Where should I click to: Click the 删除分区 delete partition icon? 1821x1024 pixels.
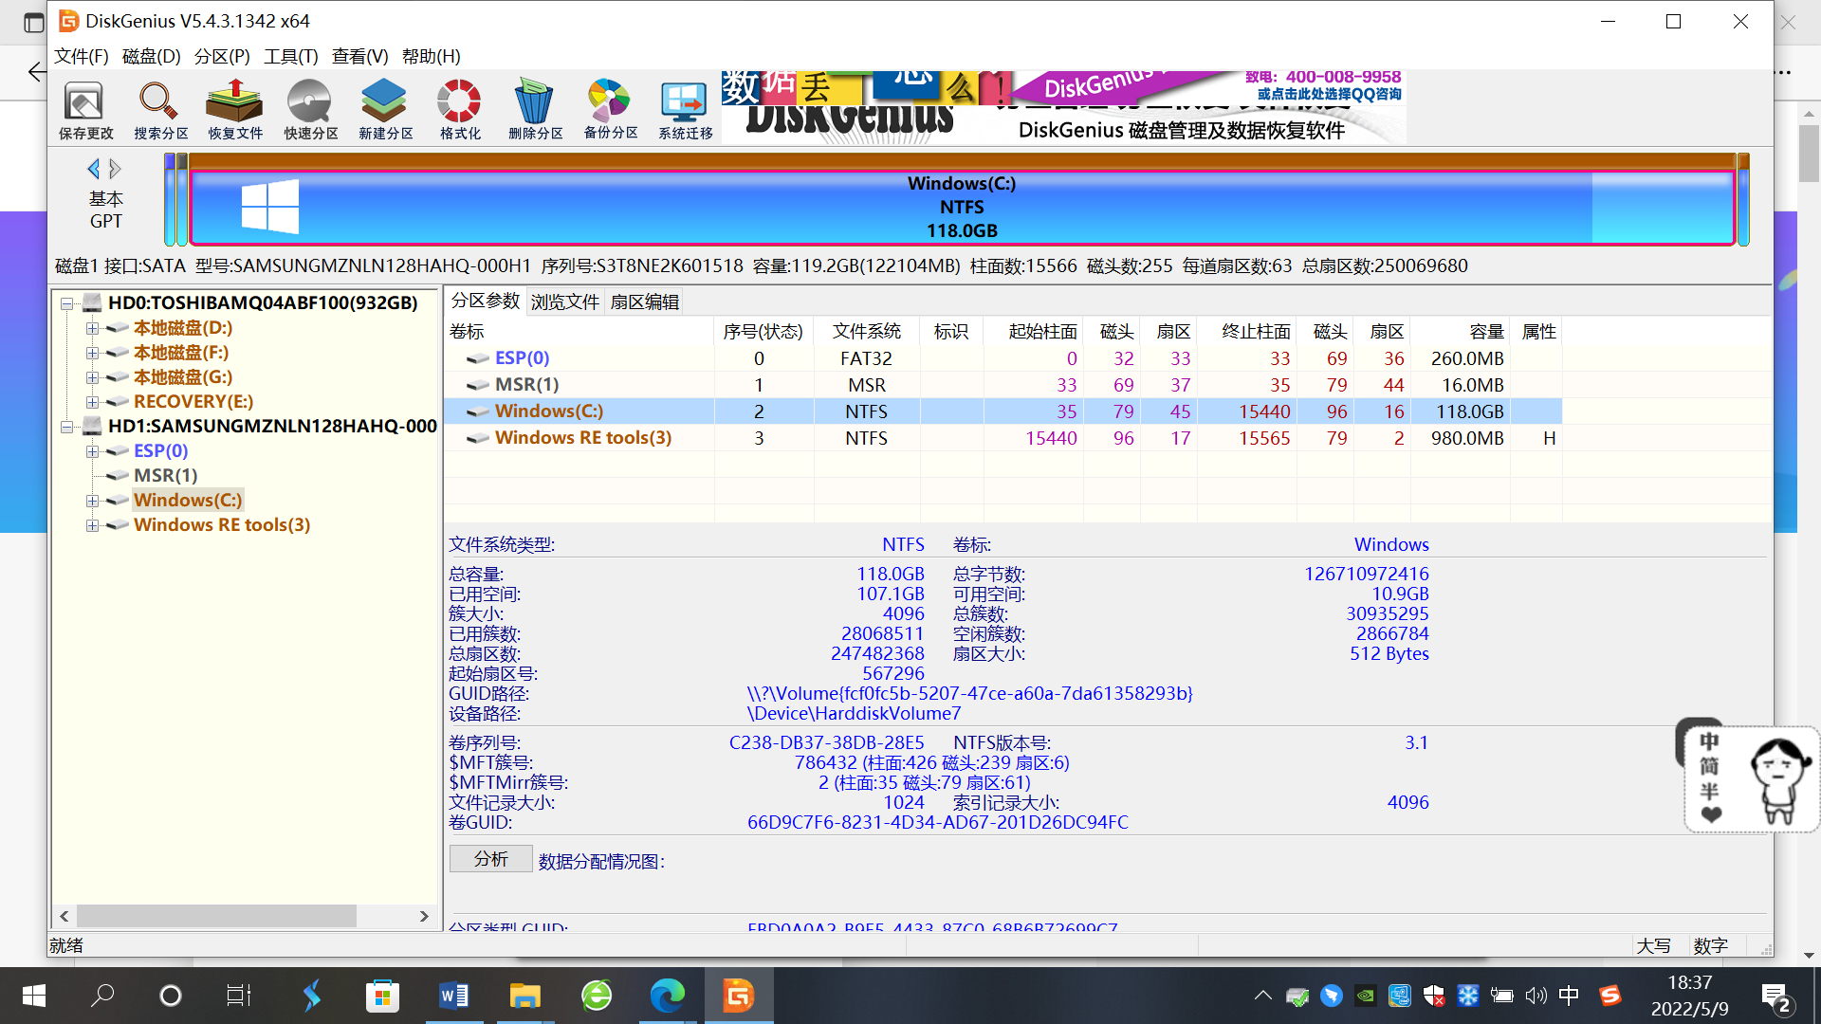pyautogui.click(x=534, y=108)
